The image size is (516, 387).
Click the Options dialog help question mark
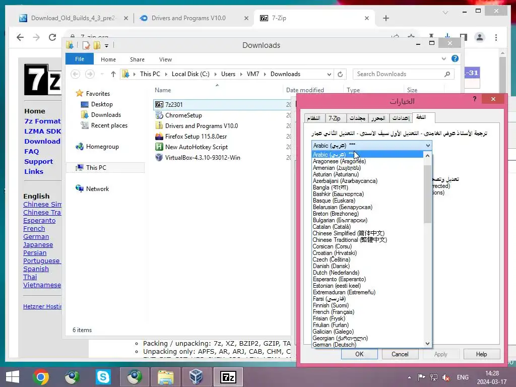coord(475,99)
